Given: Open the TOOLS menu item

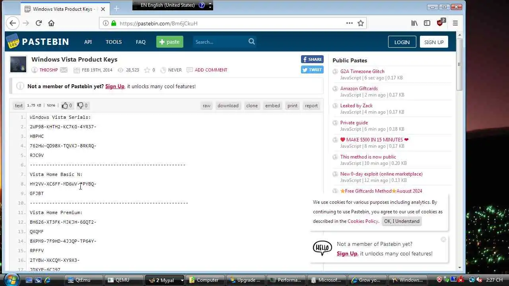Looking at the screenshot, I should click(x=114, y=42).
